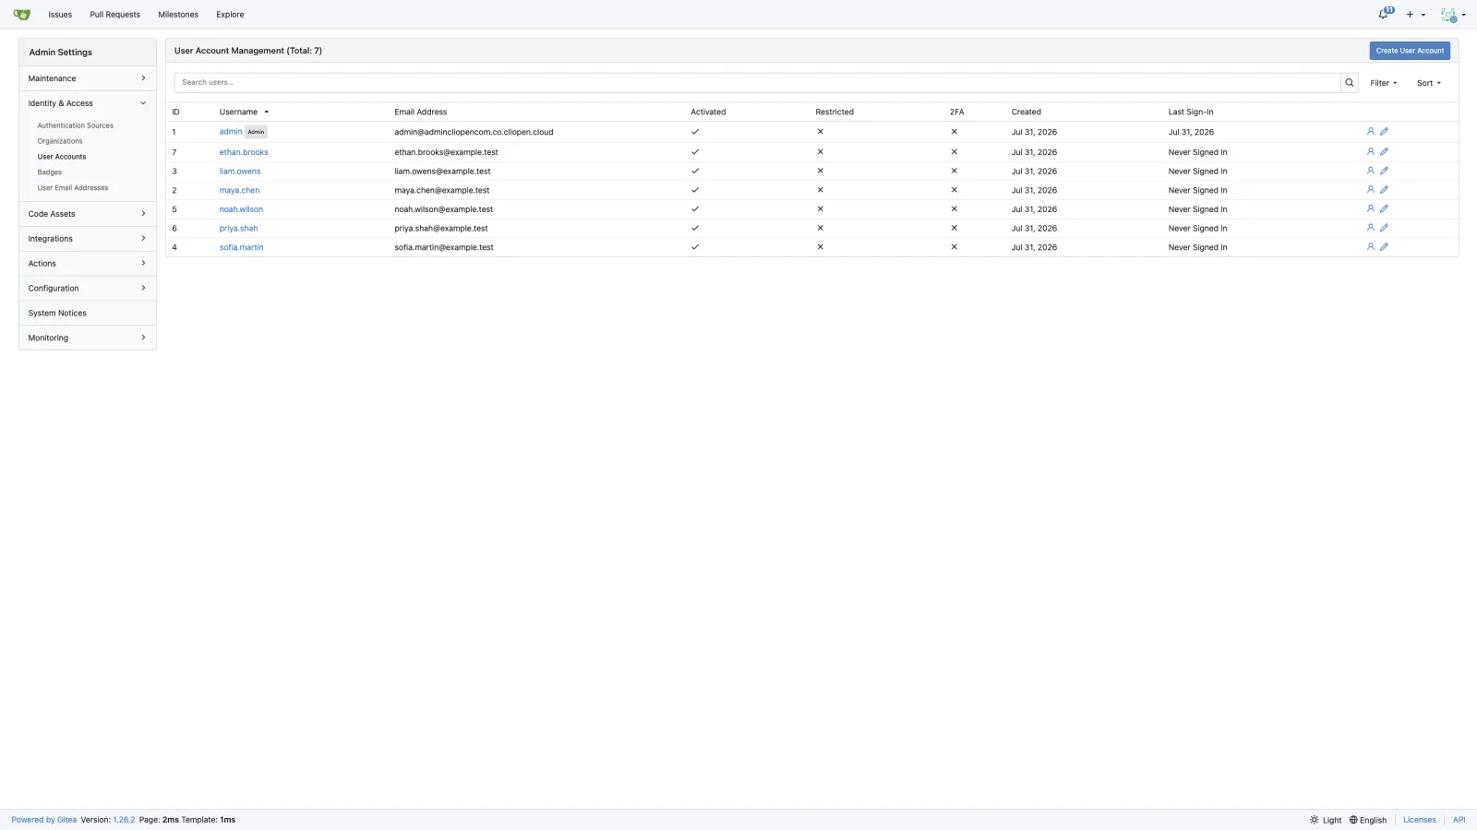Image resolution: width=1477 pixels, height=830 pixels.
Task: Focus the Search users input field
Action: point(757,83)
